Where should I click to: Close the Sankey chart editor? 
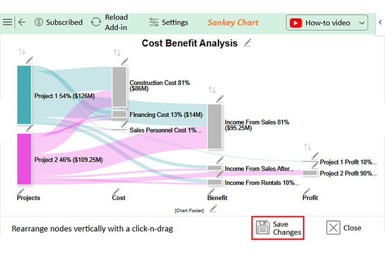pos(344,228)
